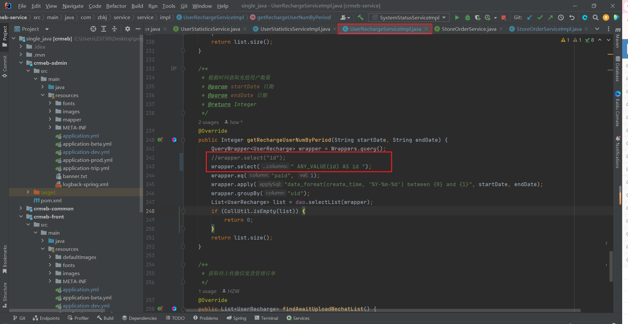Update project with Git blue arrow
This screenshot has height=324, width=628.
(x=529, y=17)
